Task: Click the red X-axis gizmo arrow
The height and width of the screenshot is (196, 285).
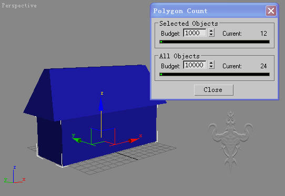Action: 134,140
